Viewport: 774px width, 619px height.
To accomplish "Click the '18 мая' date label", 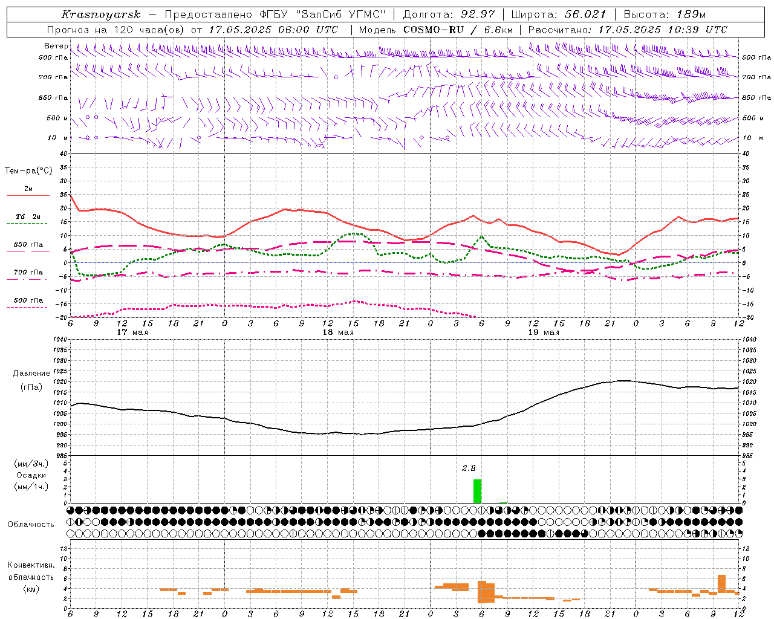I will click(338, 332).
